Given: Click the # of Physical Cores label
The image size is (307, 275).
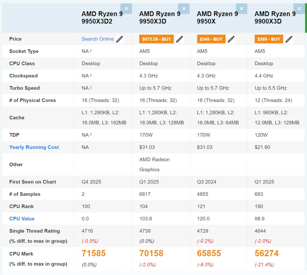Looking at the screenshot, I should 33,100.
